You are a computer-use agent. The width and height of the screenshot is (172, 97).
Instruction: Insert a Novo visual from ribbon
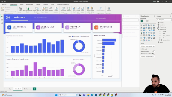pos(74,10)
